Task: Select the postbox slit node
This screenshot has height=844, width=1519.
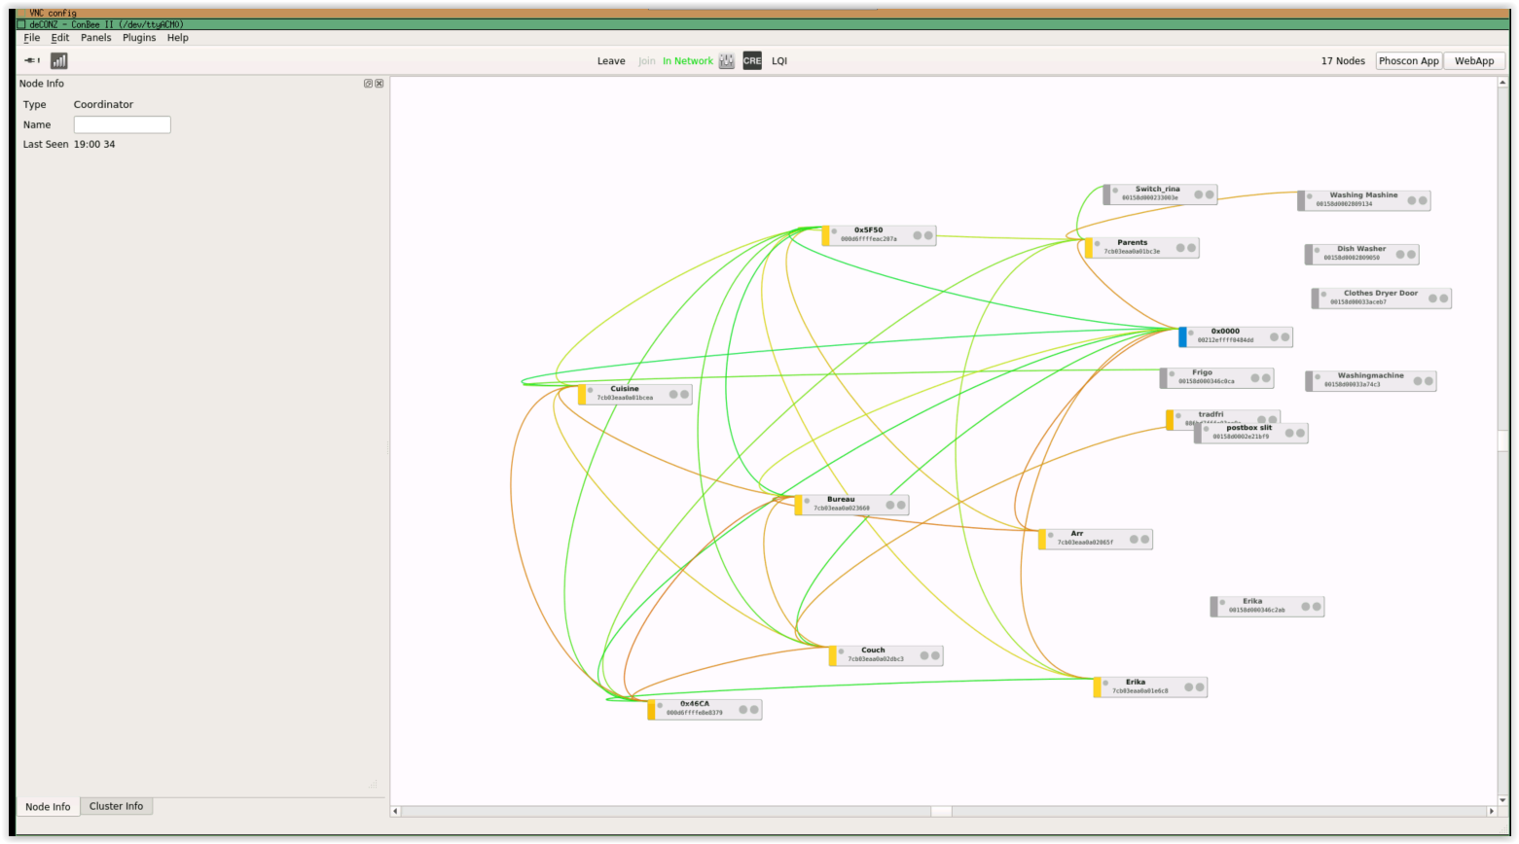Action: pos(1251,433)
